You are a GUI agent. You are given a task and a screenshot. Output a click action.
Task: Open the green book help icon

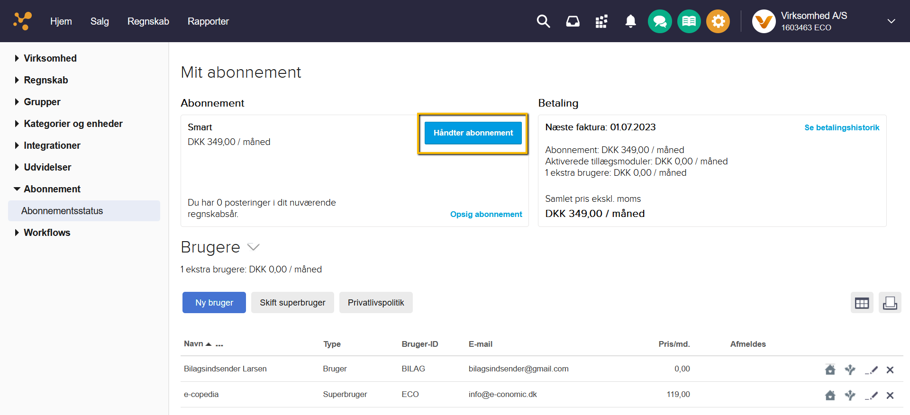click(x=689, y=21)
